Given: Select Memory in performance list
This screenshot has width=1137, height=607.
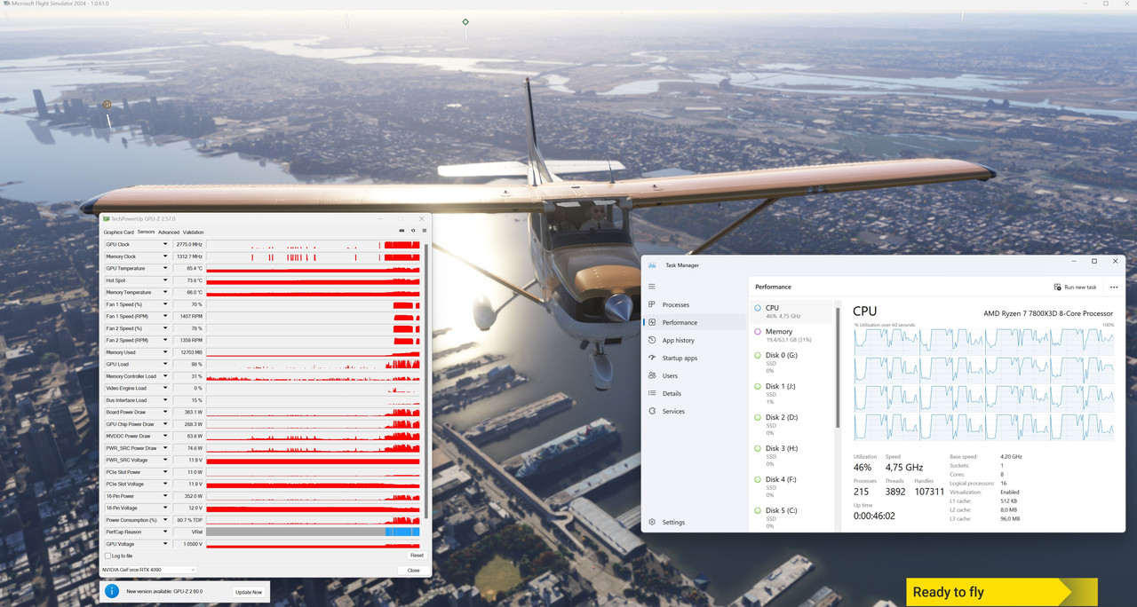Looking at the screenshot, I should [x=791, y=335].
